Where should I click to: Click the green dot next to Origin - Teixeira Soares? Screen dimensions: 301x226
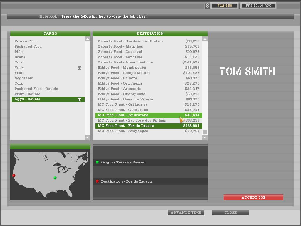pos(97,162)
